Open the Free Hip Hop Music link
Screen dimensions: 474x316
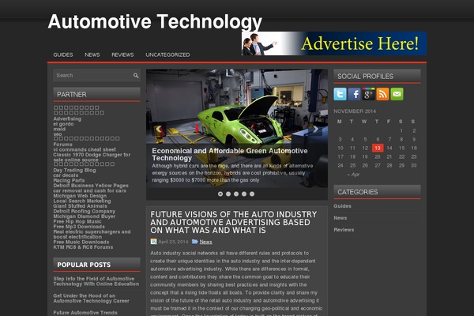point(77,222)
